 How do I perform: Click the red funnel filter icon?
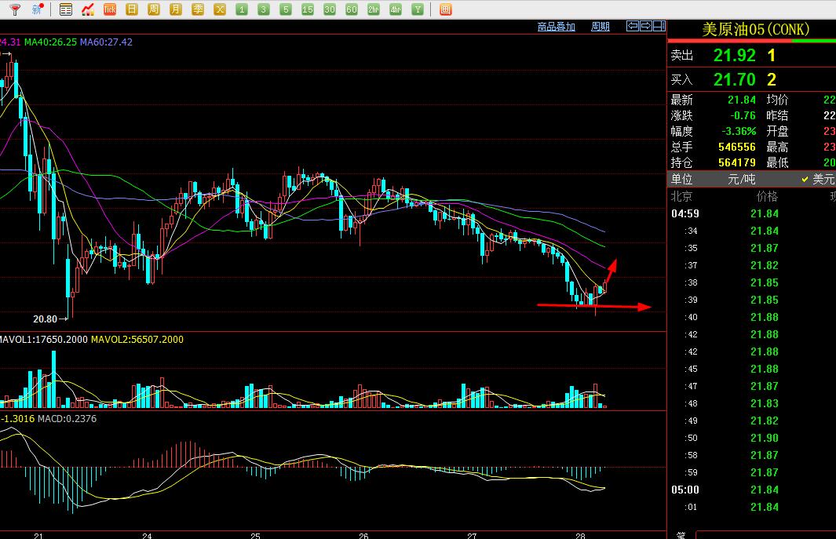click(14, 9)
